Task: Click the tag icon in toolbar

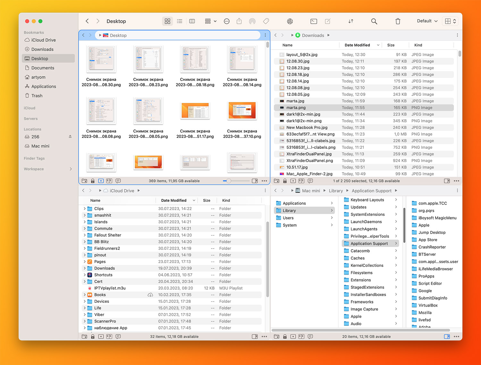Action: click(x=266, y=21)
